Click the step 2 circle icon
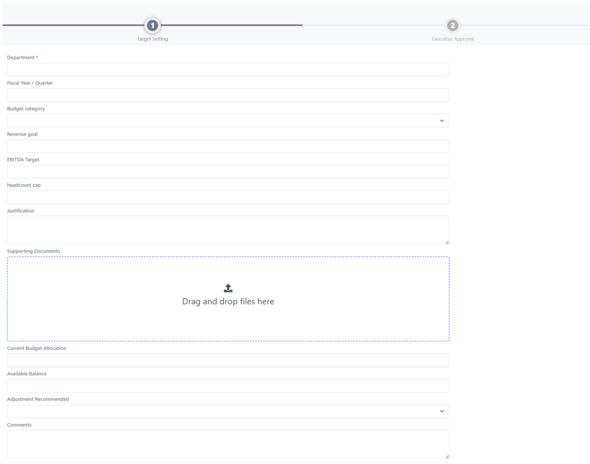 pyautogui.click(x=453, y=25)
